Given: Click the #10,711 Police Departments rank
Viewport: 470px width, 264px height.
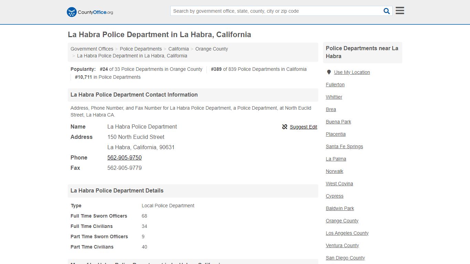Looking at the screenshot, I should point(108,77).
